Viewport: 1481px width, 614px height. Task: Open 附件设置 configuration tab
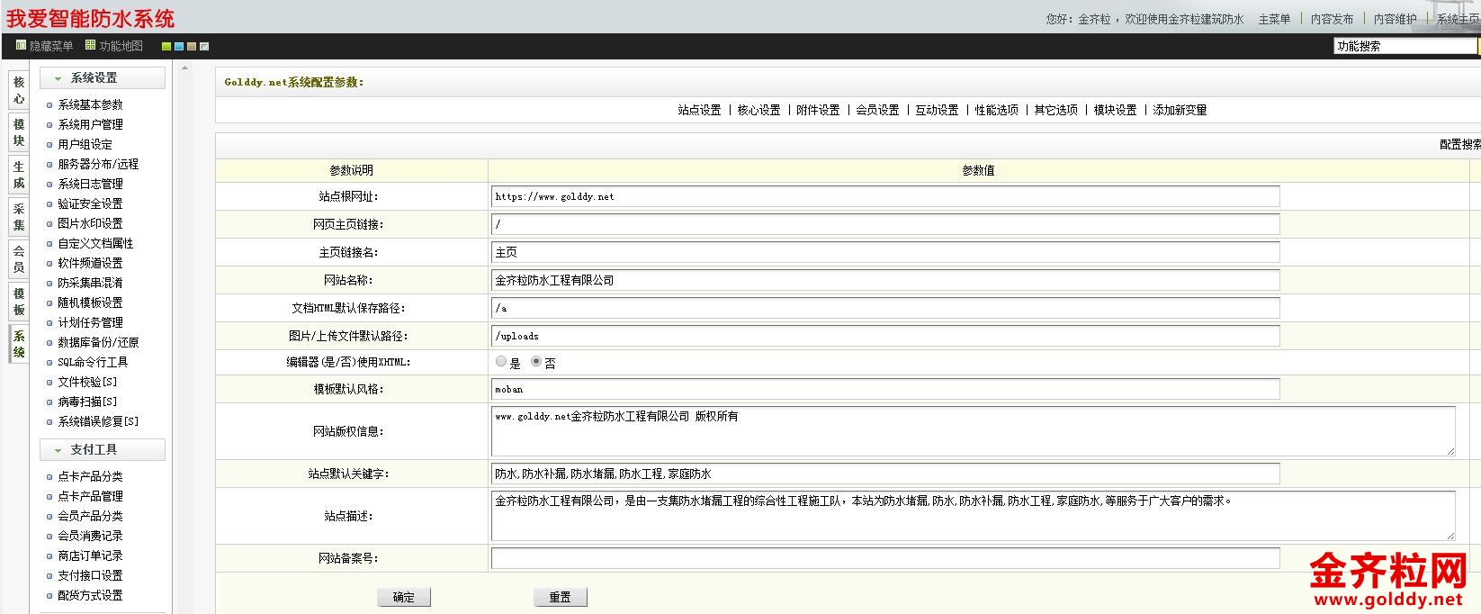(818, 110)
